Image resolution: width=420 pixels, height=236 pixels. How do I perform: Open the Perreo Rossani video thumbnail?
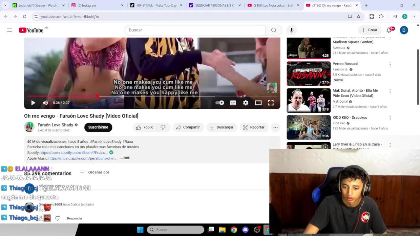[308, 74]
